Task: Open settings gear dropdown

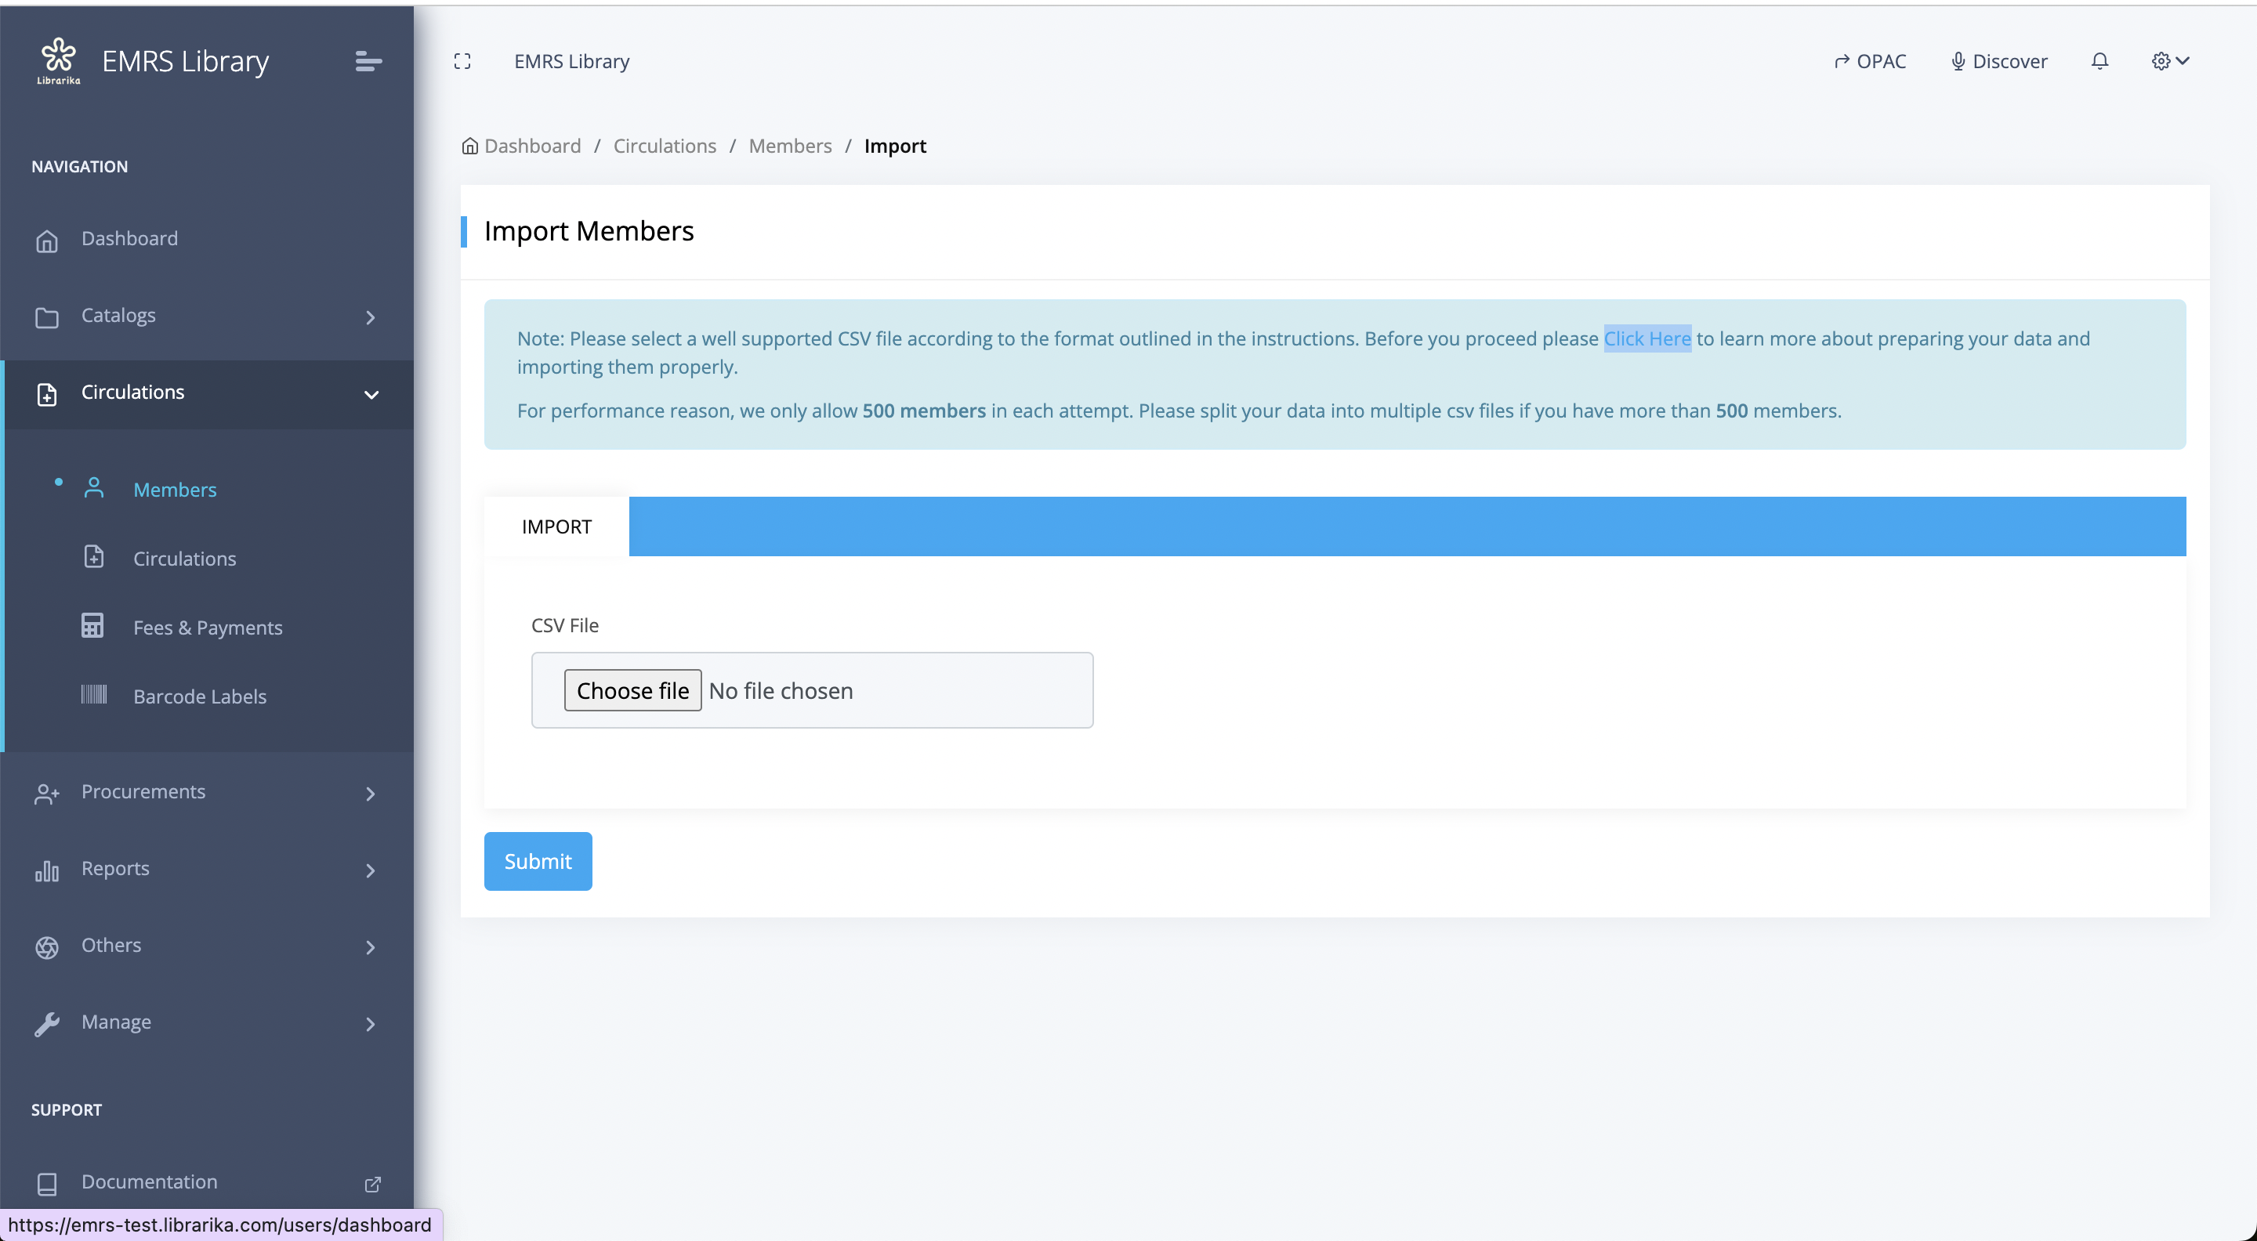Action: pos(2169,61)
